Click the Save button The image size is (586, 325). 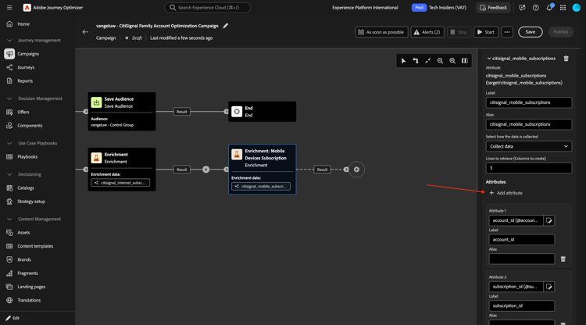[x=531, y=32]
